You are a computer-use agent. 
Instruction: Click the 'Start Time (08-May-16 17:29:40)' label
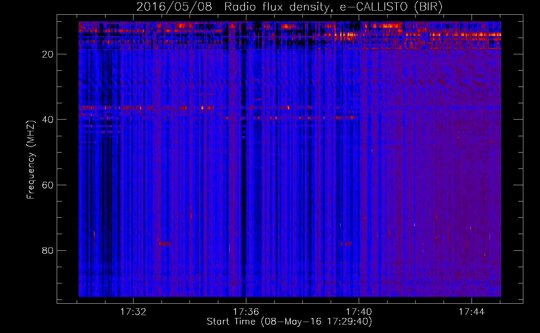coord(289,322)
